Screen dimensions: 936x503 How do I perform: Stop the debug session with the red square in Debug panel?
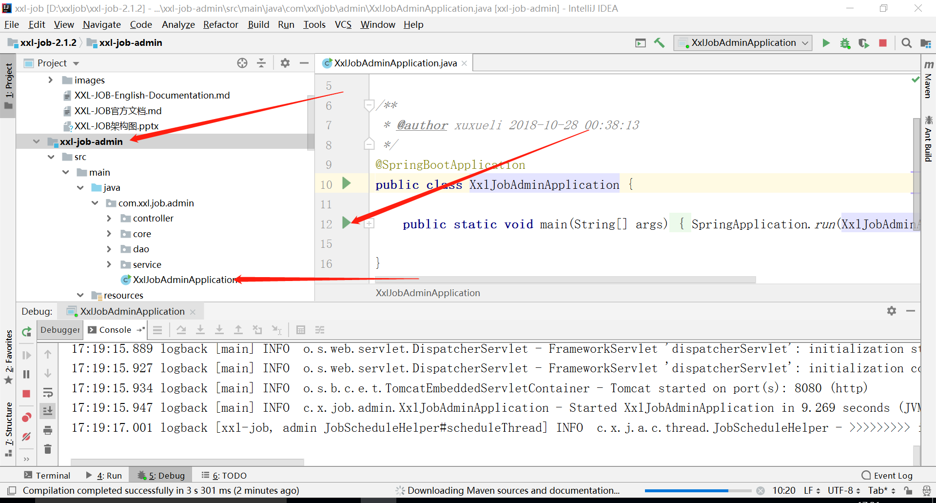coord(27,394)
